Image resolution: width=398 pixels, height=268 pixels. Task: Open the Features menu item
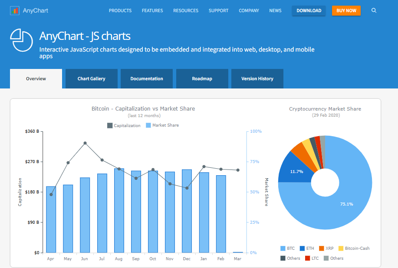152,10
